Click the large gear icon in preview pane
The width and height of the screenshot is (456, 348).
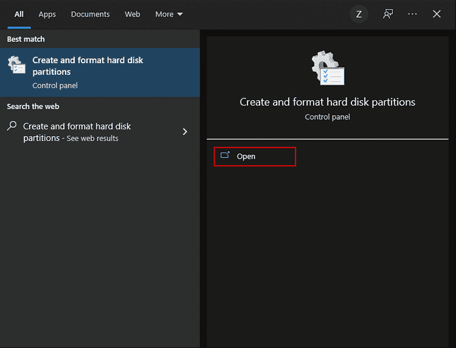327,68
